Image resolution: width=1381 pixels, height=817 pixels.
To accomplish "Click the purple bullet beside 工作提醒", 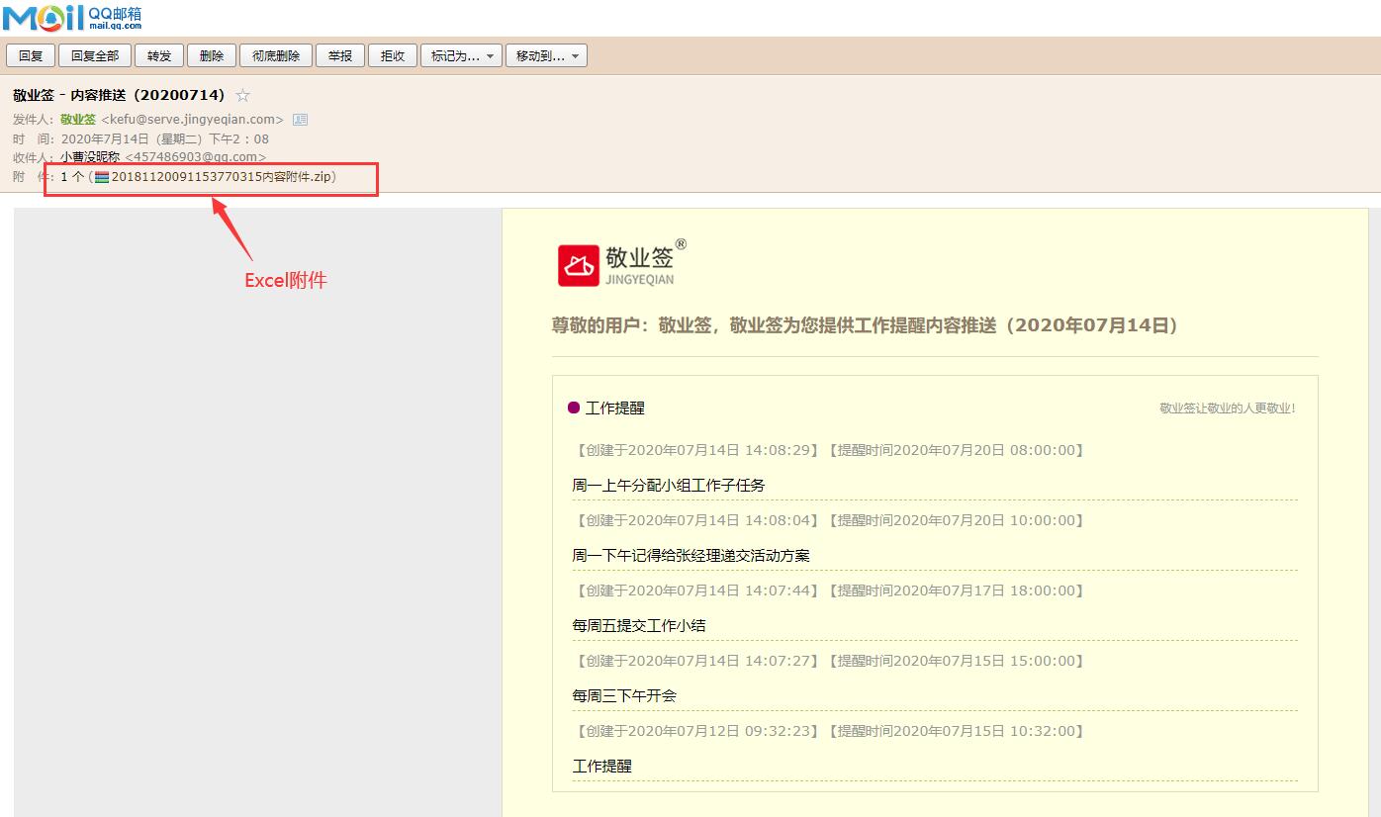I will (x=574, y=408).
